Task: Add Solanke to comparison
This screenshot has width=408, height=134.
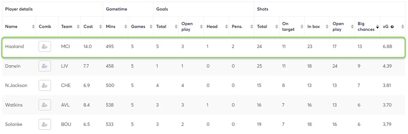Action: tap(45, 124)
